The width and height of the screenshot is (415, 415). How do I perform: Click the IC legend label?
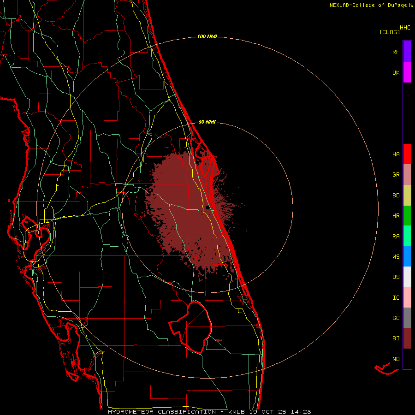tap(396, 298)
